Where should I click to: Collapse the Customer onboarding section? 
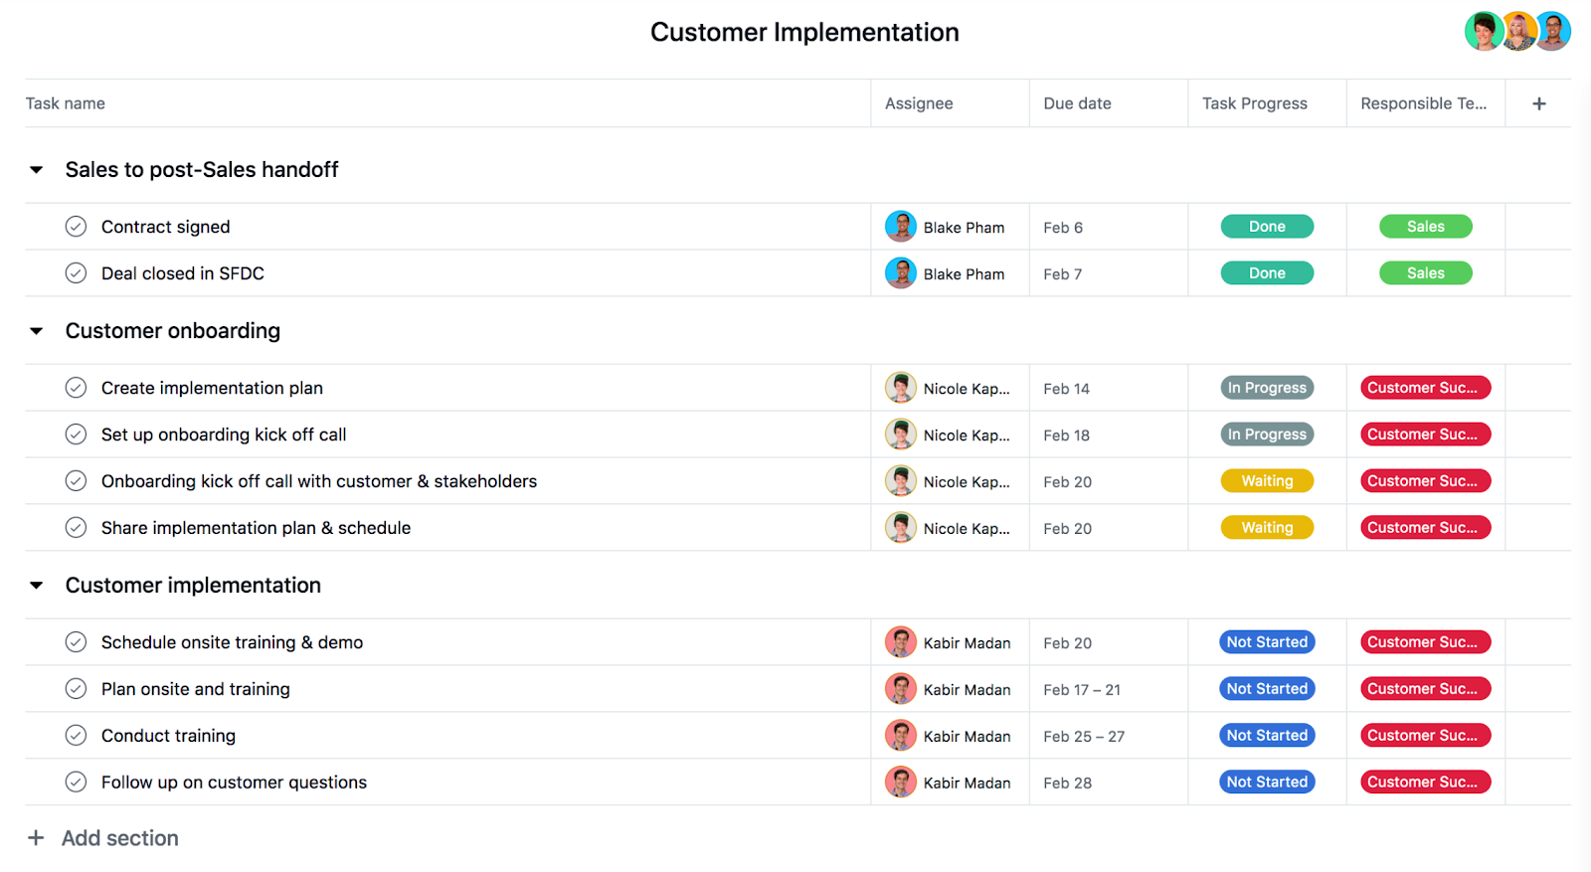pyautogui.click(x=37, y=331)
